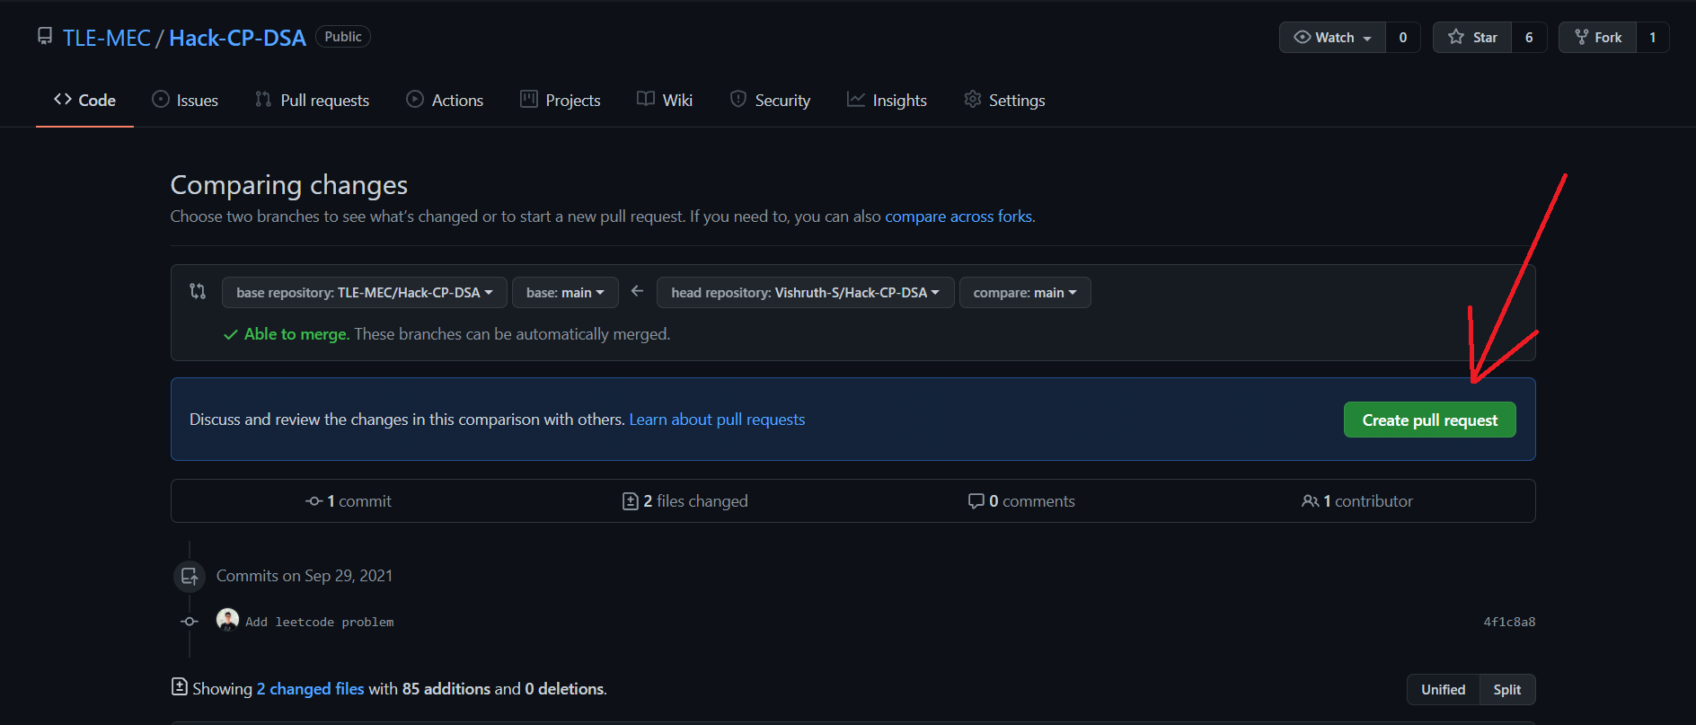
Task: Click the left arrow between base and head
Action: [638, 291]
